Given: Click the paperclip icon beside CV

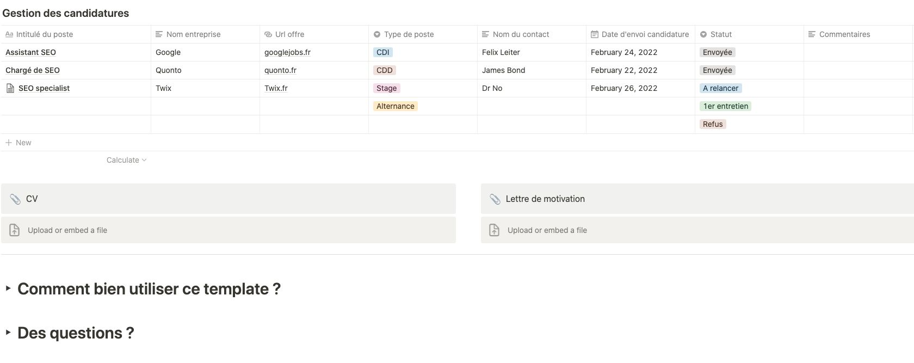Looking at the screenshot, I should [15, 199].
